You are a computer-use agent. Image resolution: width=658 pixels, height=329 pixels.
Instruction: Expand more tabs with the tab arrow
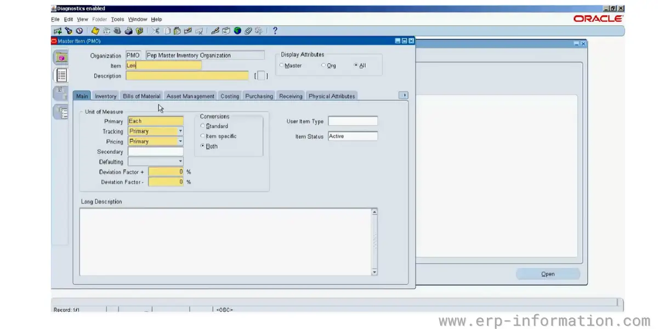[x=403, y=95]
